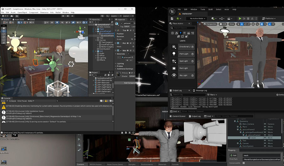
Task: Select the Hand tool in Scene view
Action: click(x=3, y=28)
